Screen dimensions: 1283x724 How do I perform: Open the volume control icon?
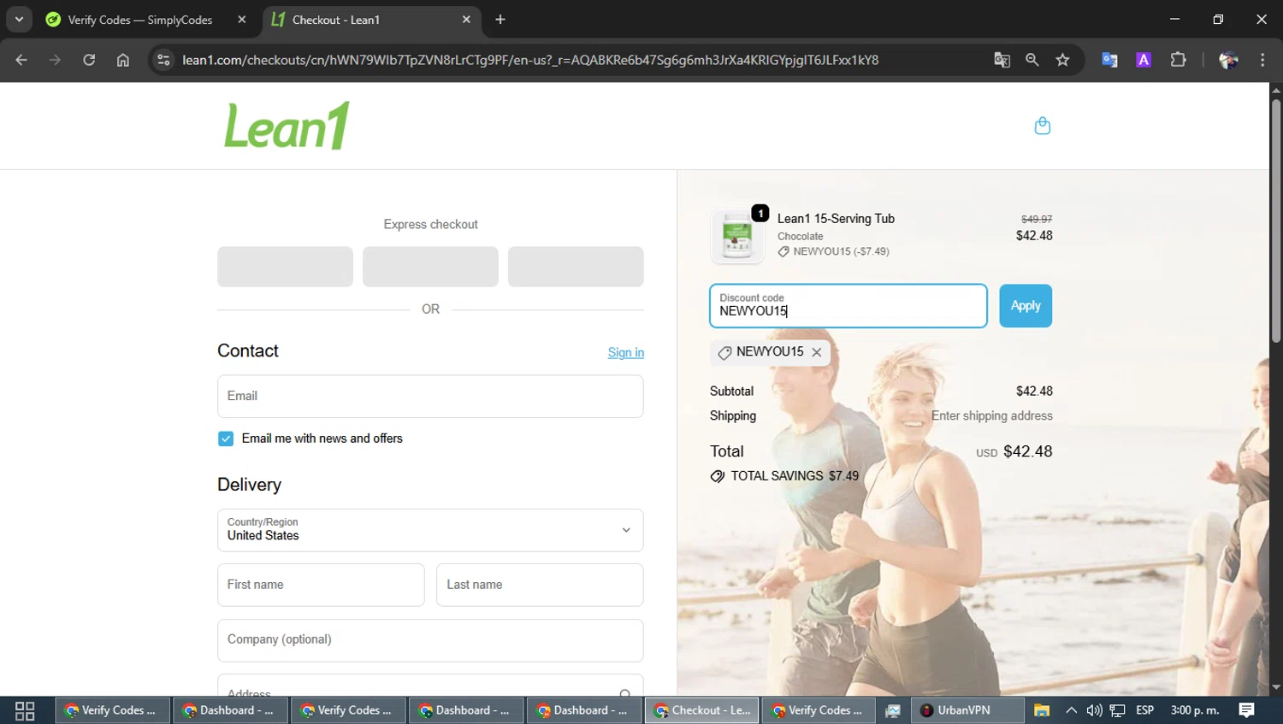click(1094, 710)
